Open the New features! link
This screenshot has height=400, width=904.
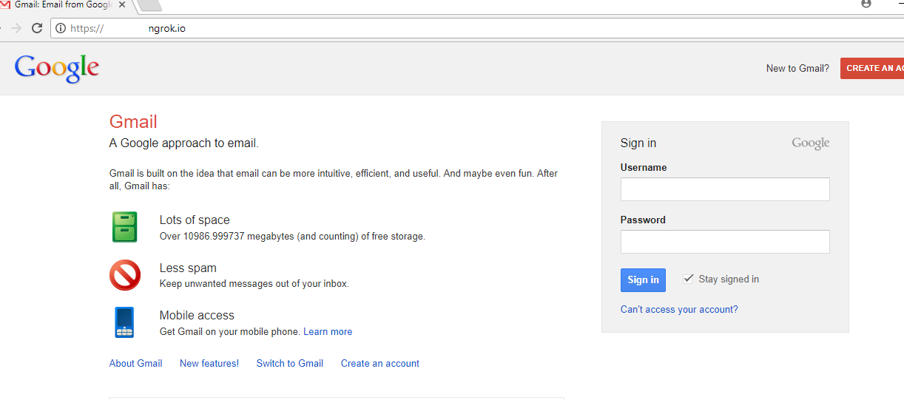tap(209, 364)
